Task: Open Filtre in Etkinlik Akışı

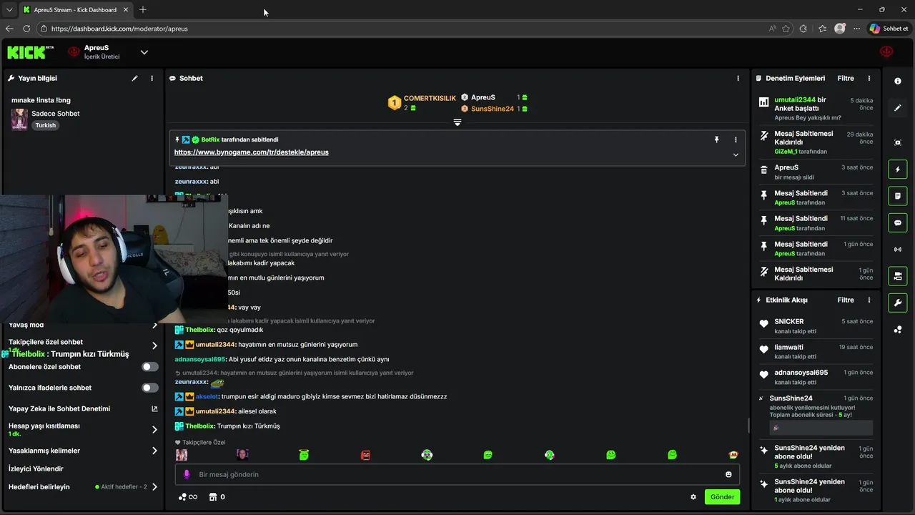Action: [x=846, y=300]
